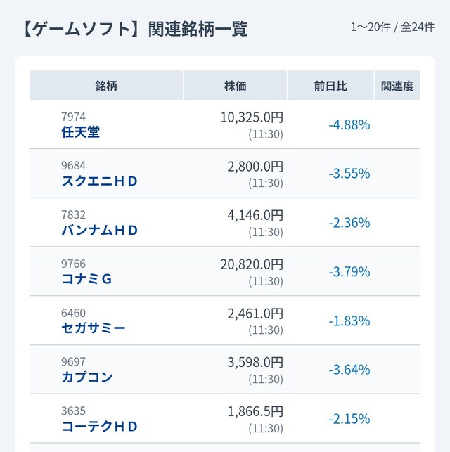Open the カプコン stock link
The width and height of the screenshot is (450, 452).
pos(87,377)
